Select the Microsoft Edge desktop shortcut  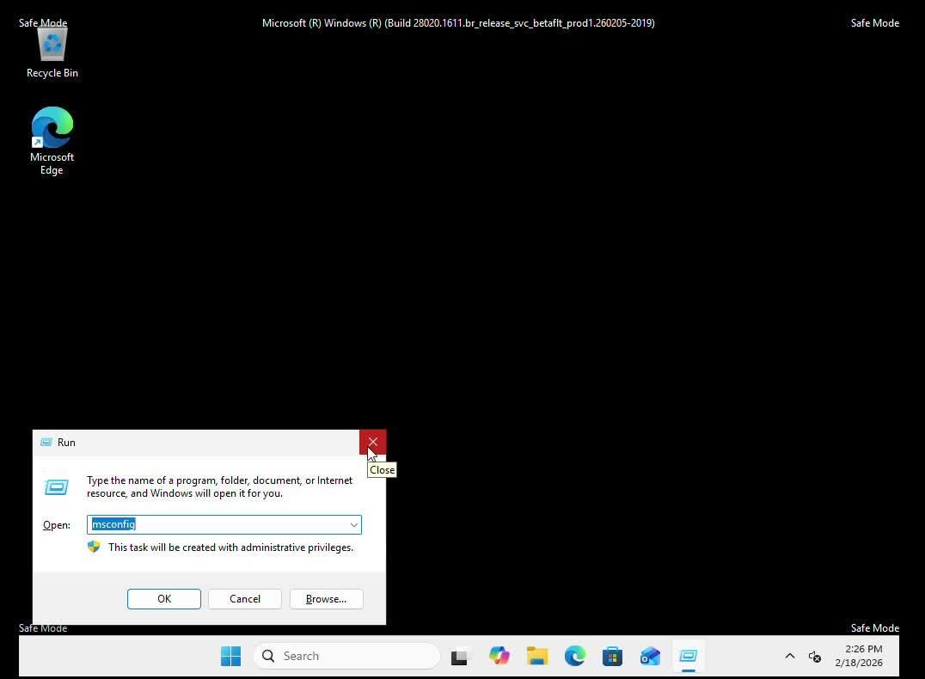pos(52,139)
